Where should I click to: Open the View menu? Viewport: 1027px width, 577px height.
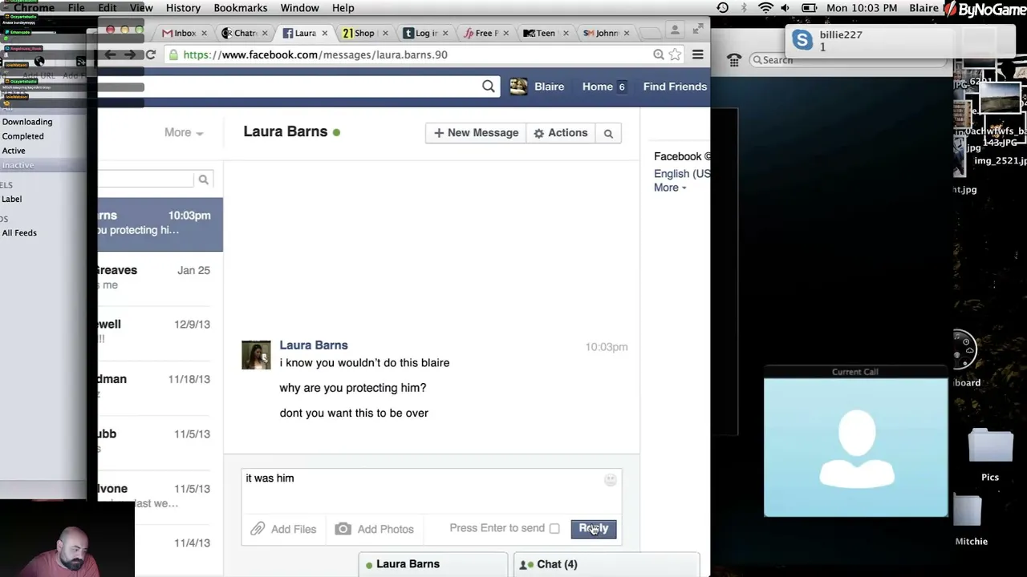pos(141,8)
